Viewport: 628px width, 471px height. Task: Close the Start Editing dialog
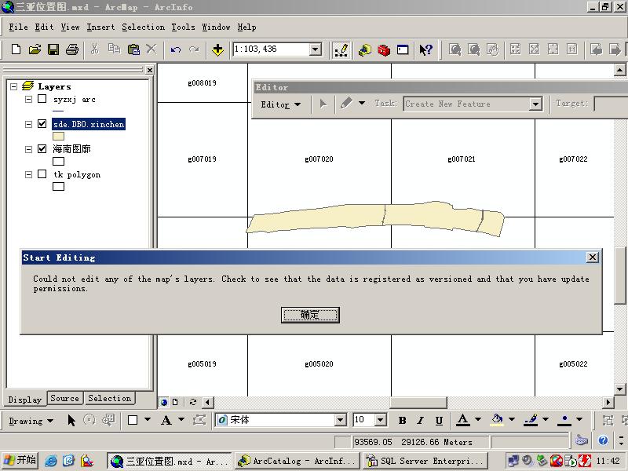click(593, 257)
